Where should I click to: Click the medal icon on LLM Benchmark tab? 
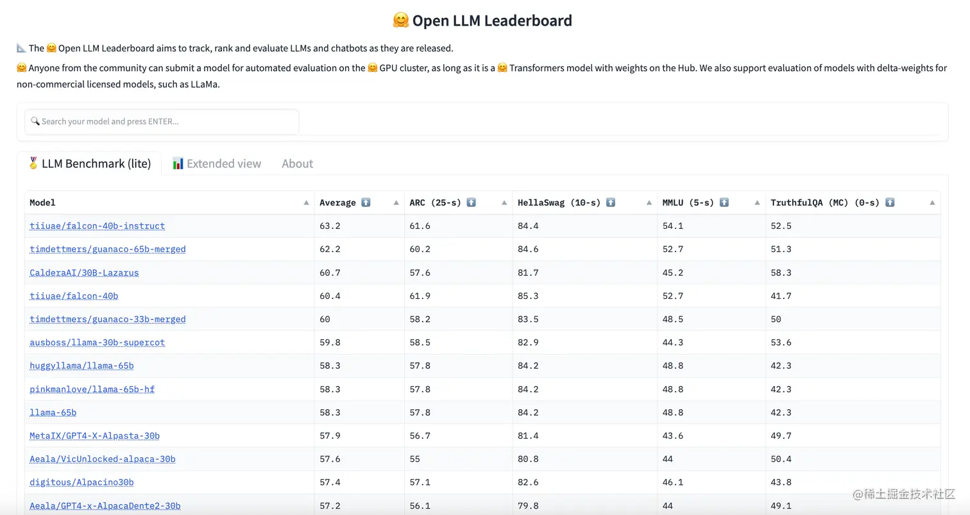[33, 164]
